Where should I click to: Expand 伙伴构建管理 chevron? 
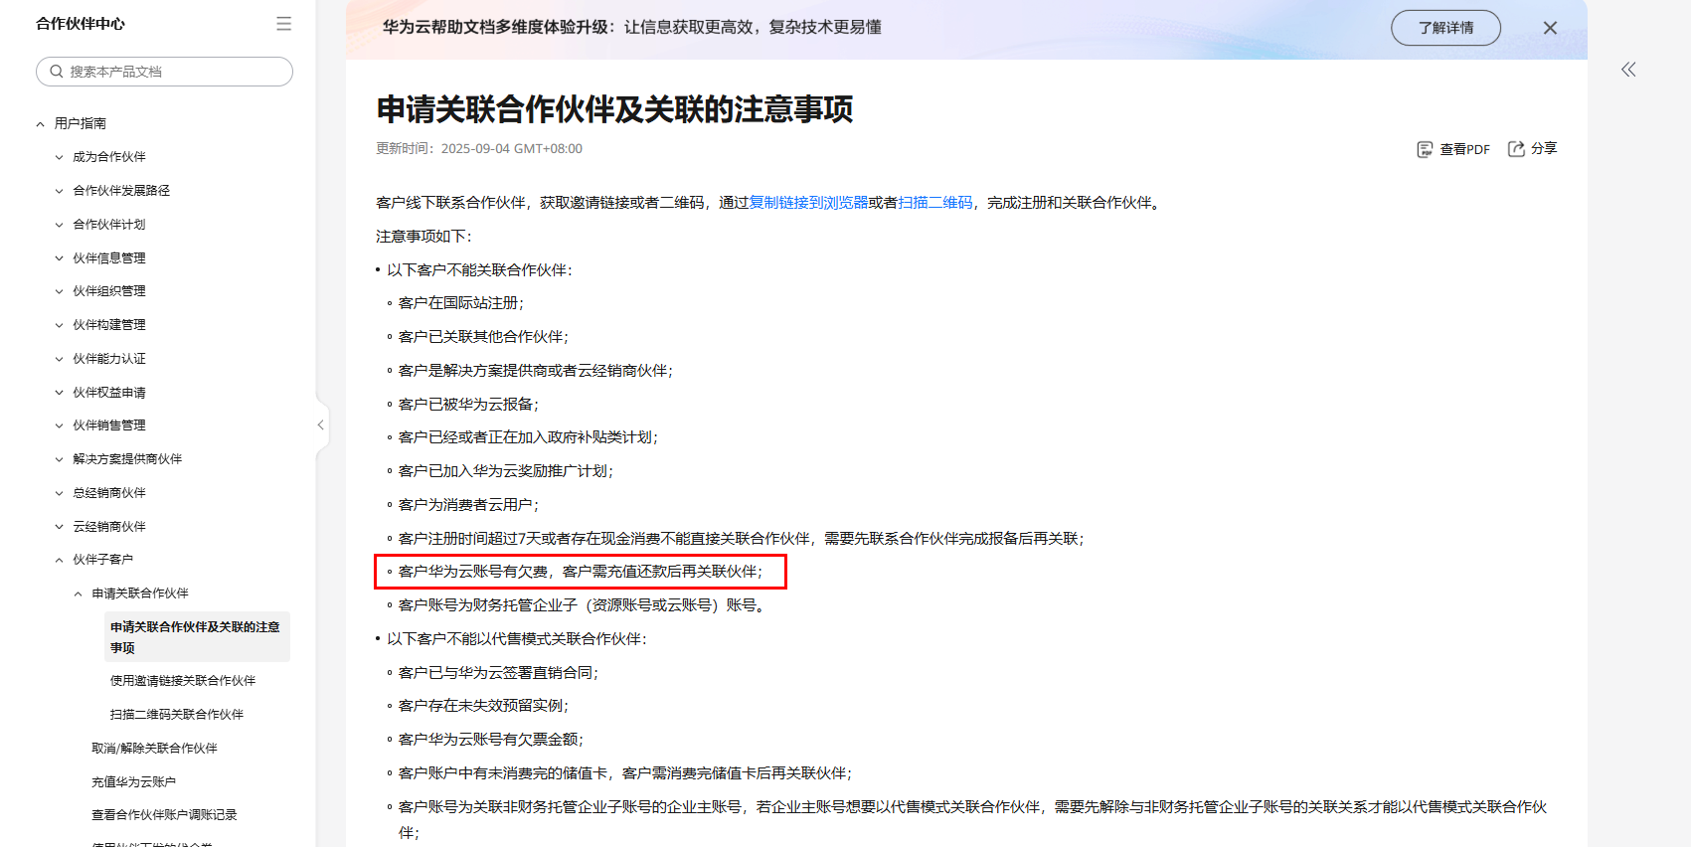point(59,325)
